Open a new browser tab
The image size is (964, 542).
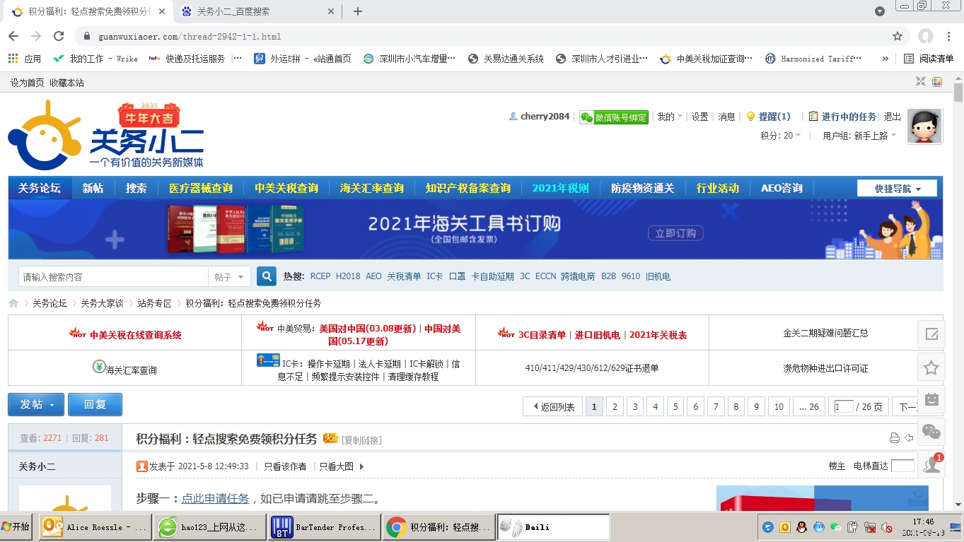358,11
